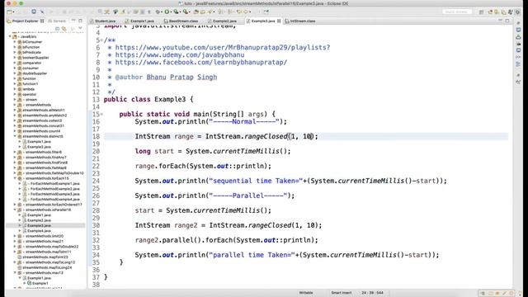Collapse the Java8/src root folder
The width and height of the screenshot is (528, 297).
click(x=10, y=36)
